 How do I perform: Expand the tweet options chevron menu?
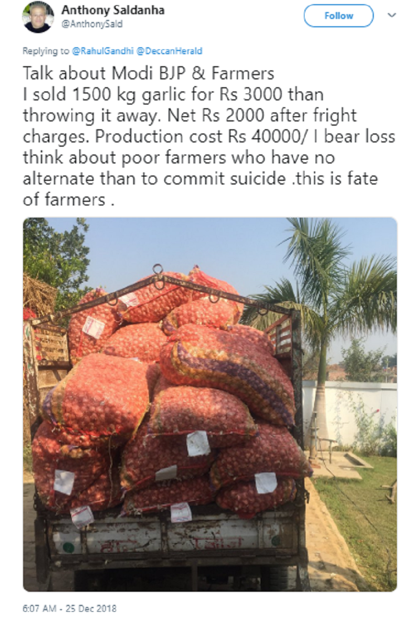coord(391,15)
